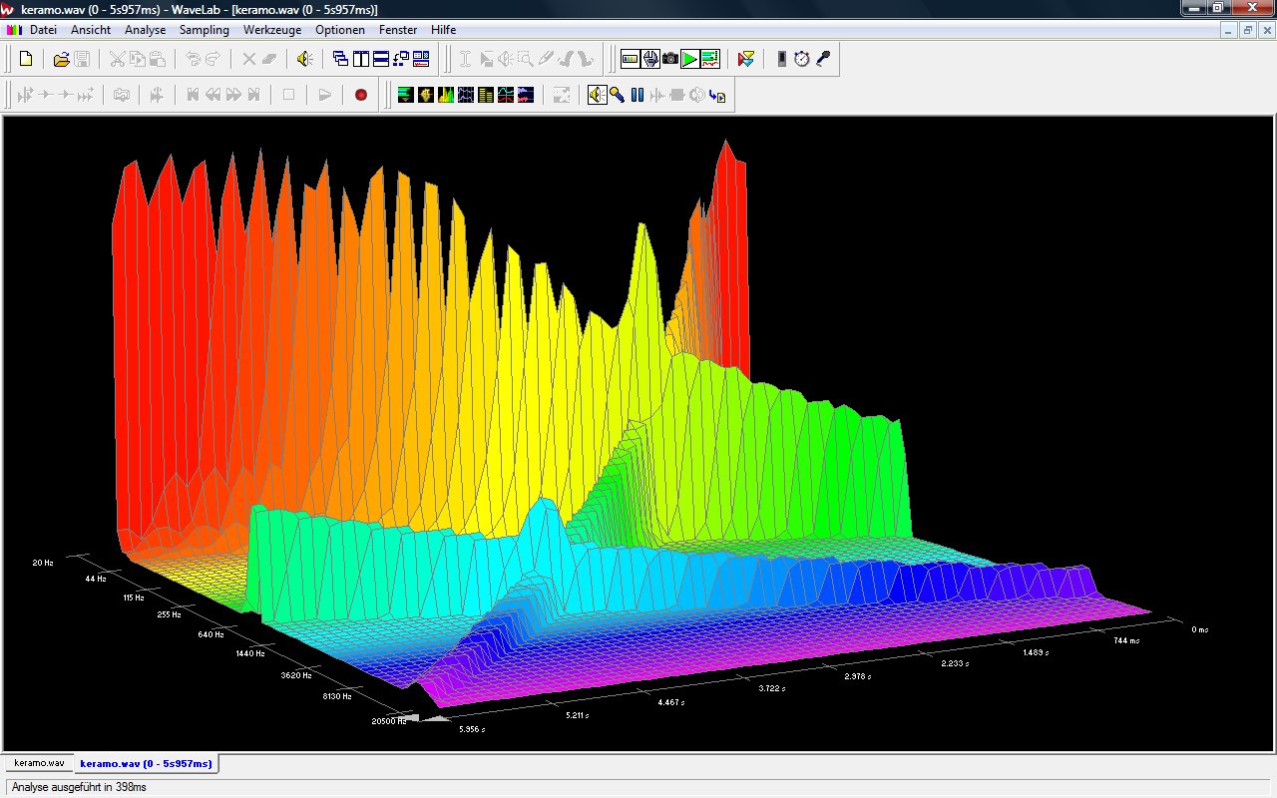Click the camera snapshot icon

pyautogui.click(x=670, y=59)
